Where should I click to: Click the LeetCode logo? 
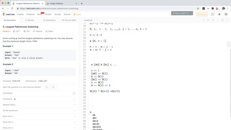(9, 14)
